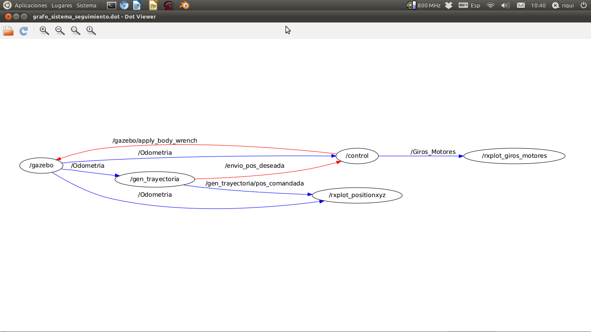Select the /control node
This screenshot has height=332, width=591.
coord(357,156)
